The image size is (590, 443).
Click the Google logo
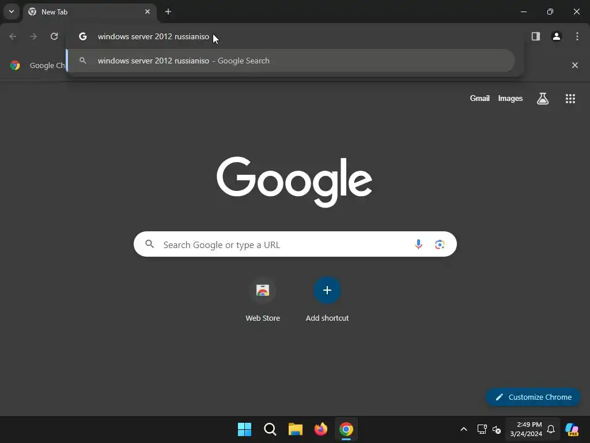pyautogui.click(x=294, y=182)
